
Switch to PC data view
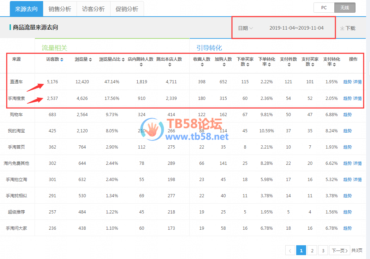(x=324, y=7)
